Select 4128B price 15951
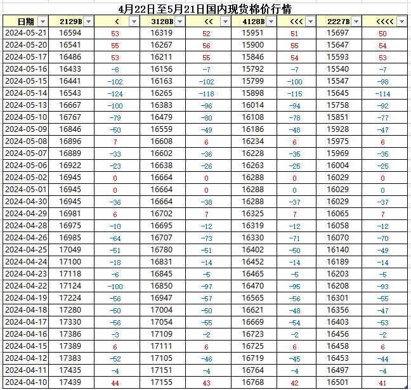411x390 pixels. tap(252, 33)
